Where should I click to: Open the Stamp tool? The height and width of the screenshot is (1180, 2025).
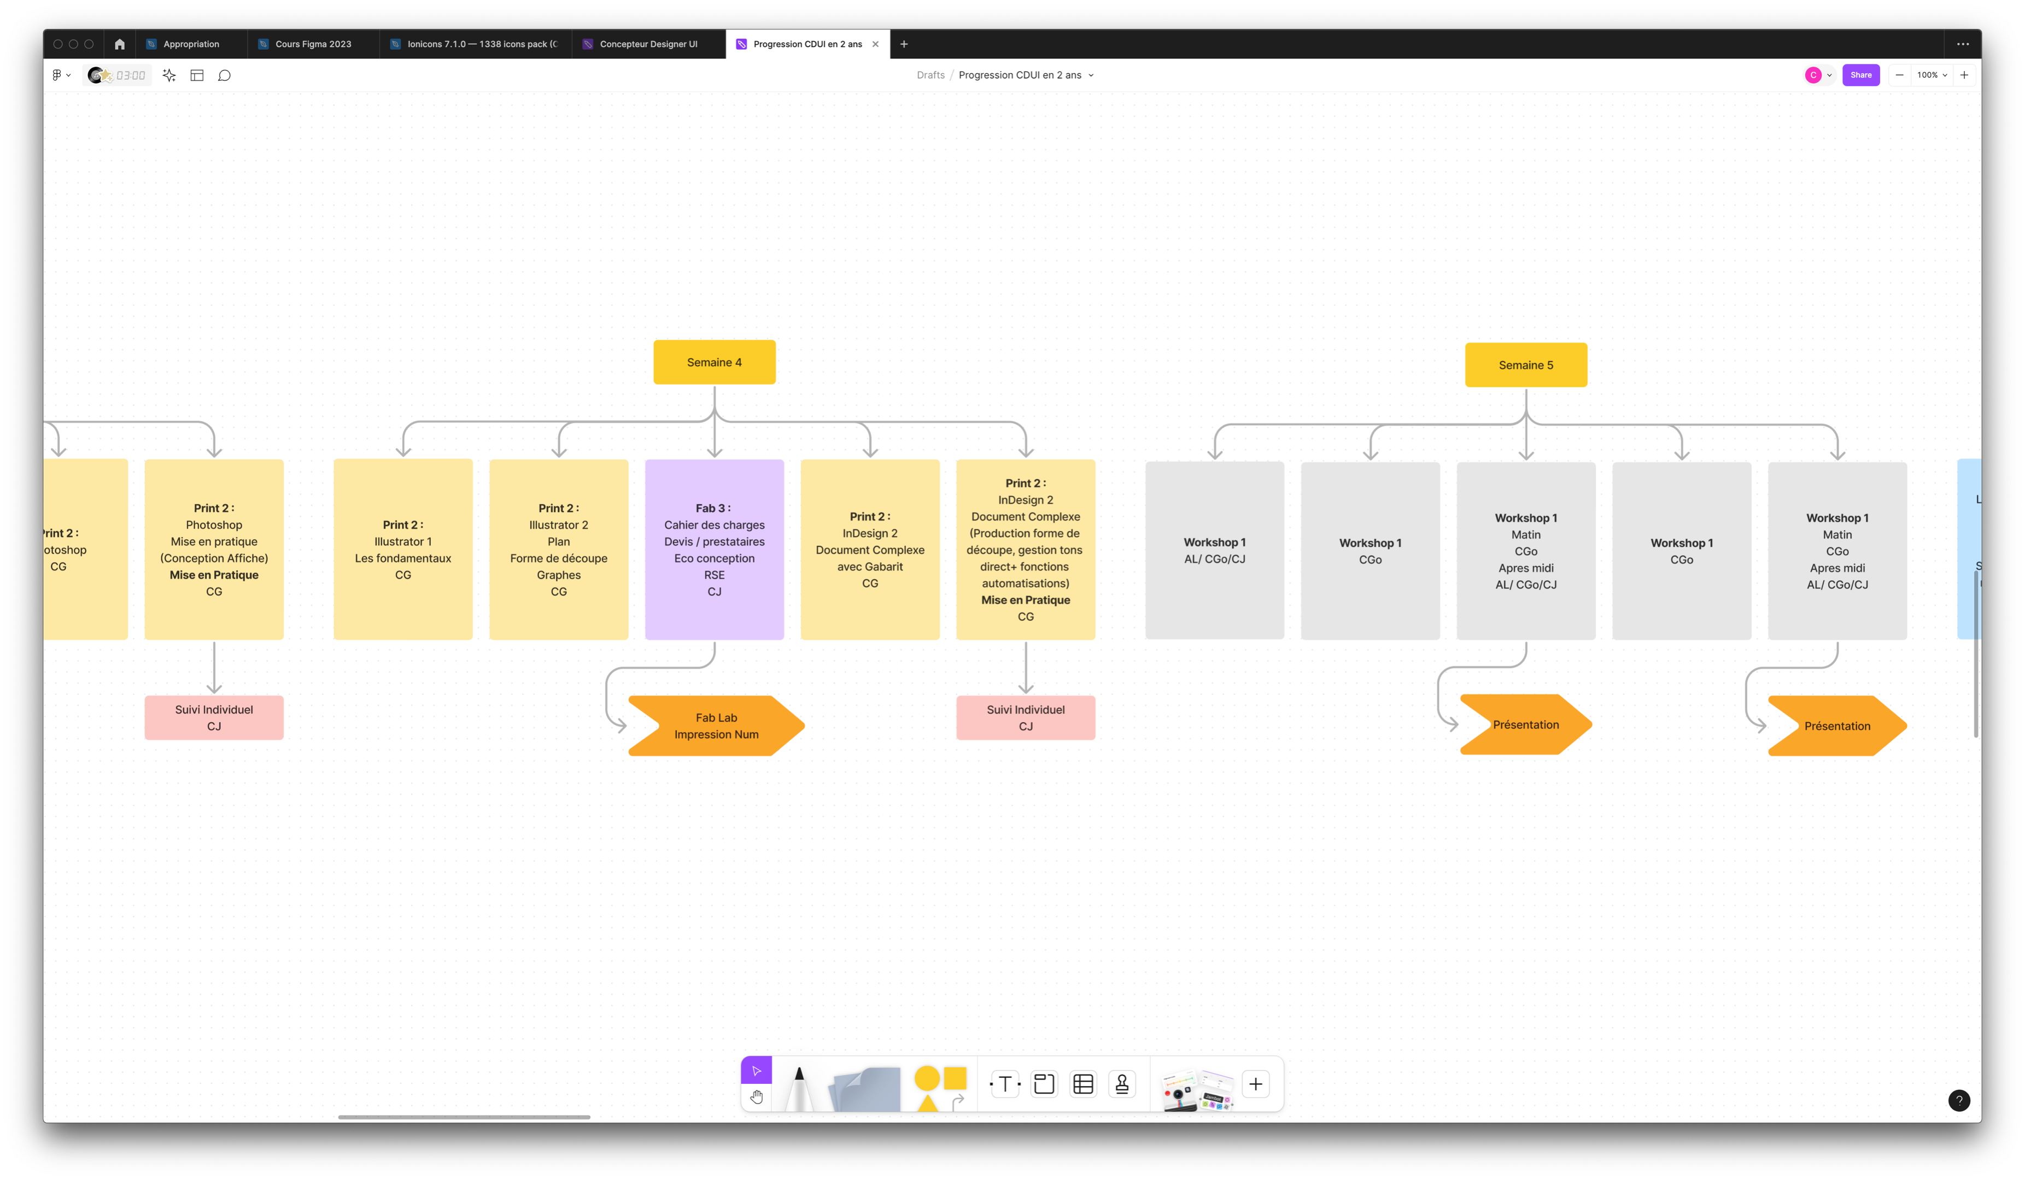tap(1122, 1084)
